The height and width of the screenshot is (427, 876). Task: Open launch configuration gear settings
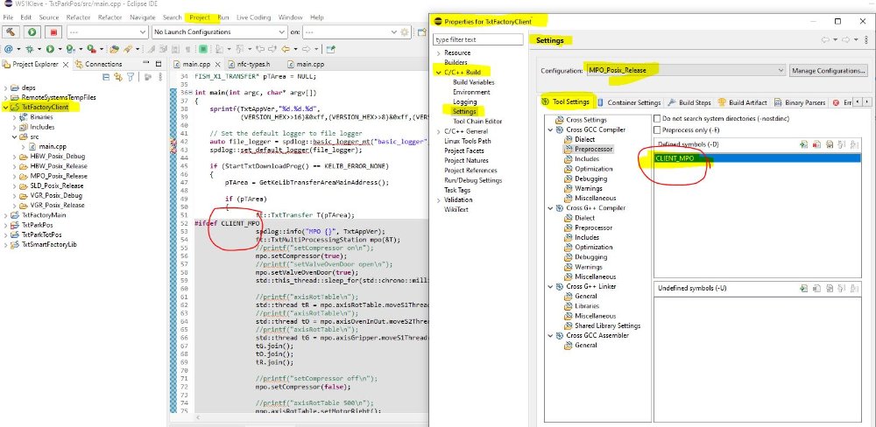point(405,31)
